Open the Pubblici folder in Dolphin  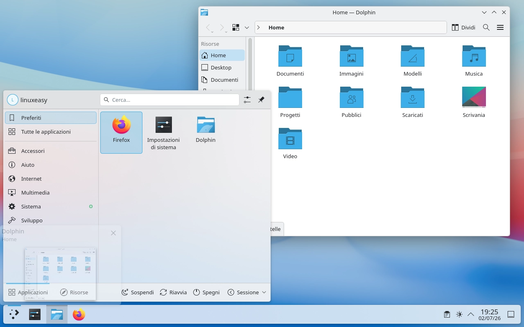click(x=351, y=102)
